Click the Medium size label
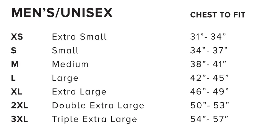 (70, 64)
